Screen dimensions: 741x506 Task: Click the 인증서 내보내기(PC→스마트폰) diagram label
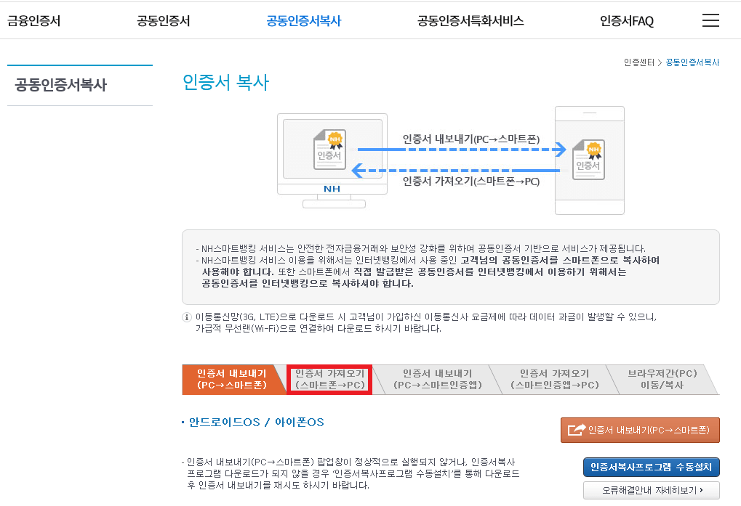pos(470,139)
